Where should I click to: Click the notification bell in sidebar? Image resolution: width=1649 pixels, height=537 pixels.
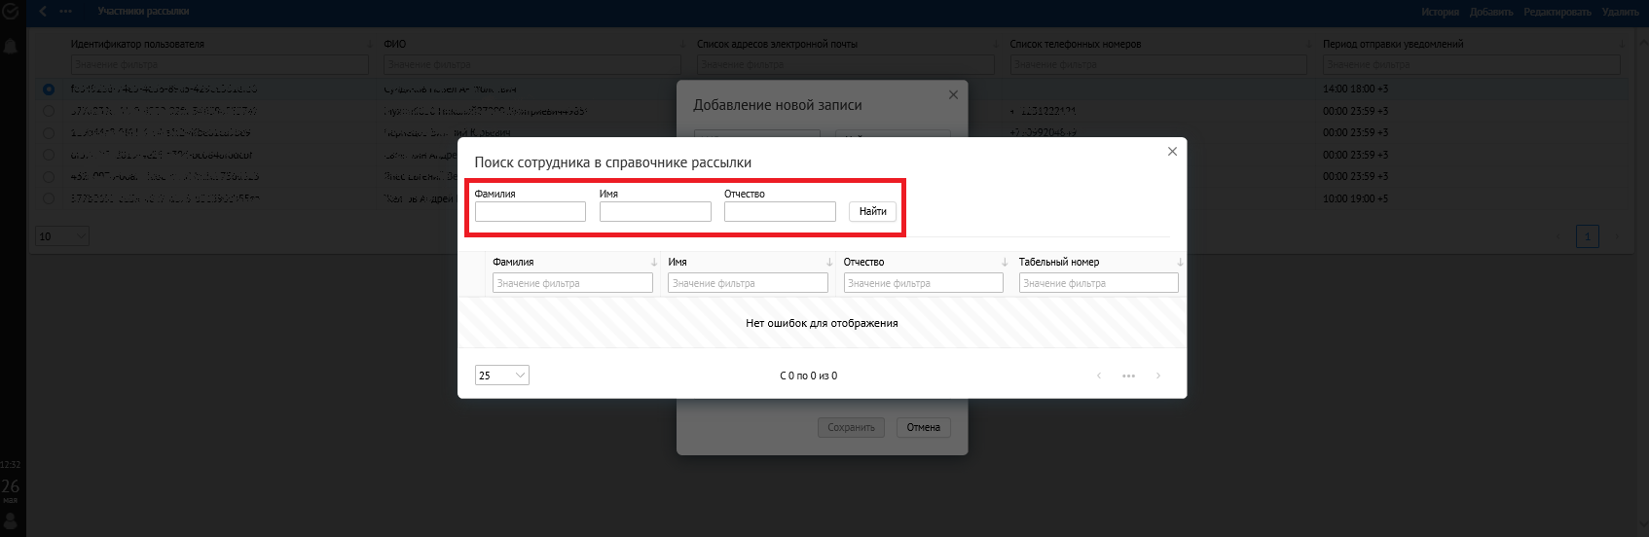[12, 47]
